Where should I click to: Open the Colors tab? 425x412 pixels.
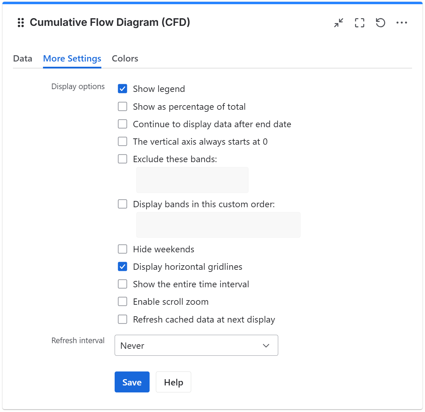coord(125,58)
